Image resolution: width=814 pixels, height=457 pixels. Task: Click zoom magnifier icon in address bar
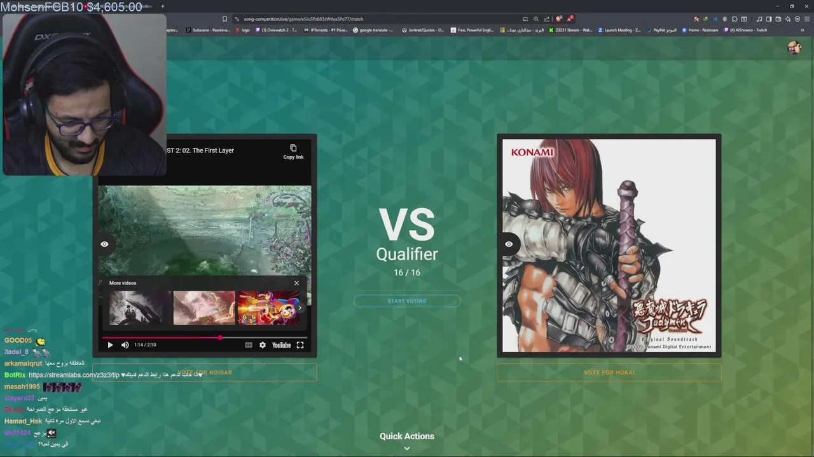point(535,19)
